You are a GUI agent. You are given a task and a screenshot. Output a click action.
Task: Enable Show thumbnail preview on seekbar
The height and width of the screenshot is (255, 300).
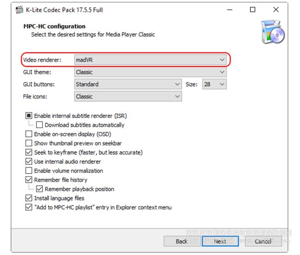pyautogui.click(x=29, y=143)
